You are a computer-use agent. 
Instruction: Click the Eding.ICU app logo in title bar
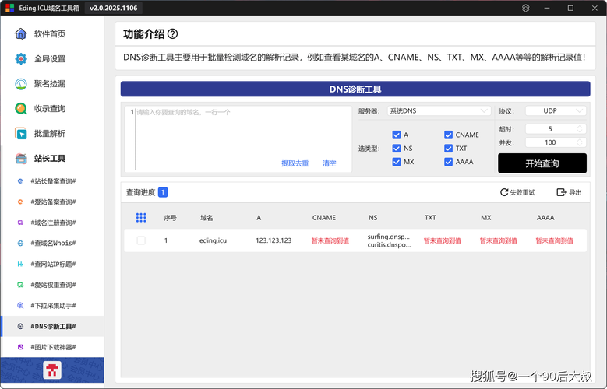(9, 8)
